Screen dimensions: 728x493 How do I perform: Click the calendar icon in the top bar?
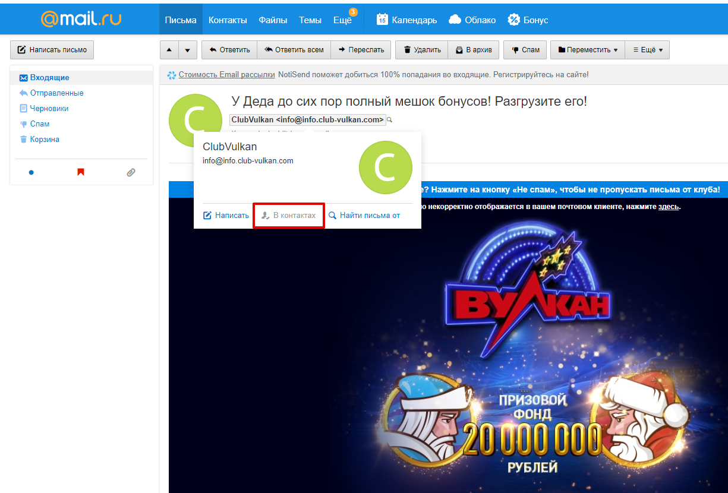pos(382,20)
